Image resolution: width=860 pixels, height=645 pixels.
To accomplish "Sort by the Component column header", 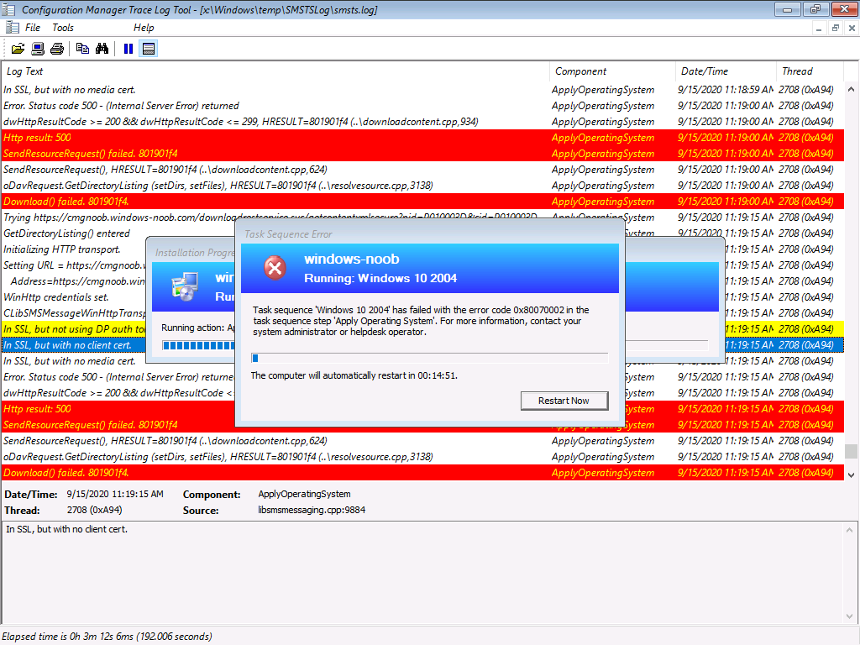I will click(612, 71).
